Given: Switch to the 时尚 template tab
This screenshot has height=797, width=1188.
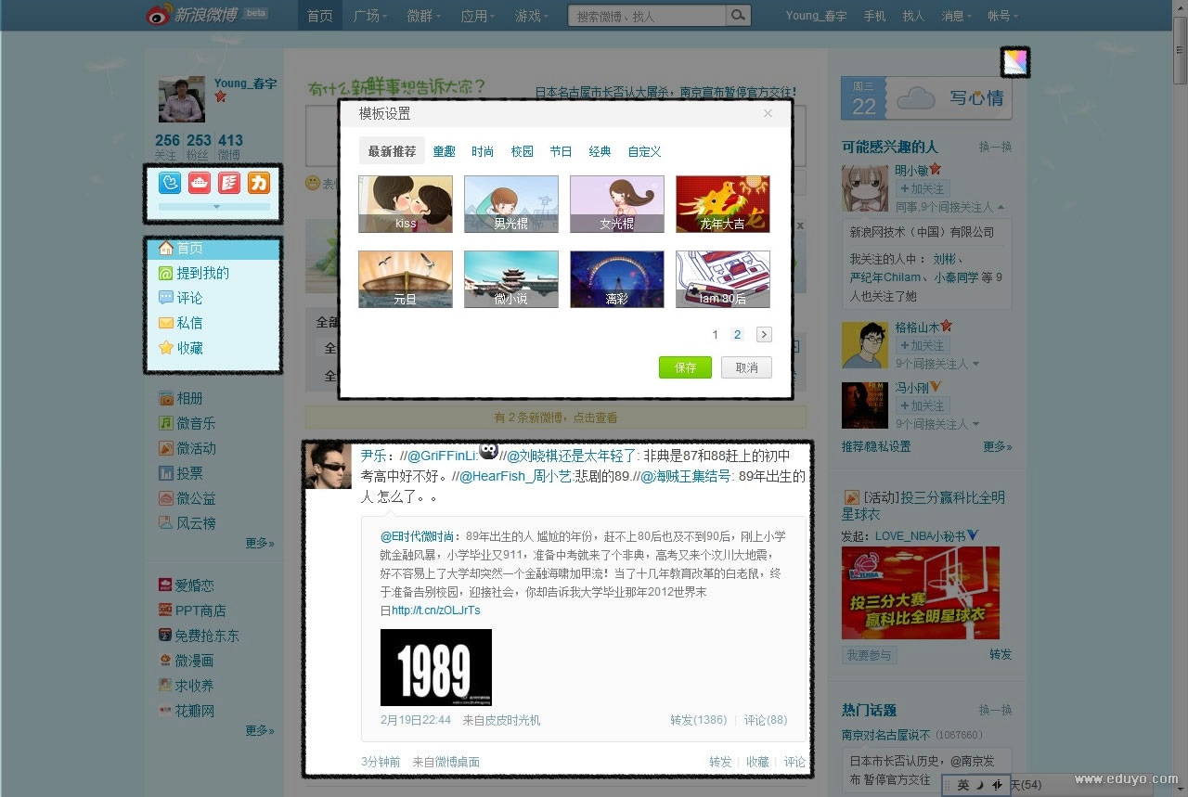Looking at the screenshot, I should click(483, 151).
